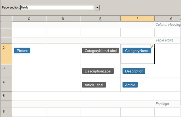Select the ArticleLabel tag
Viewport: 181px width, 117px height.
94,85
